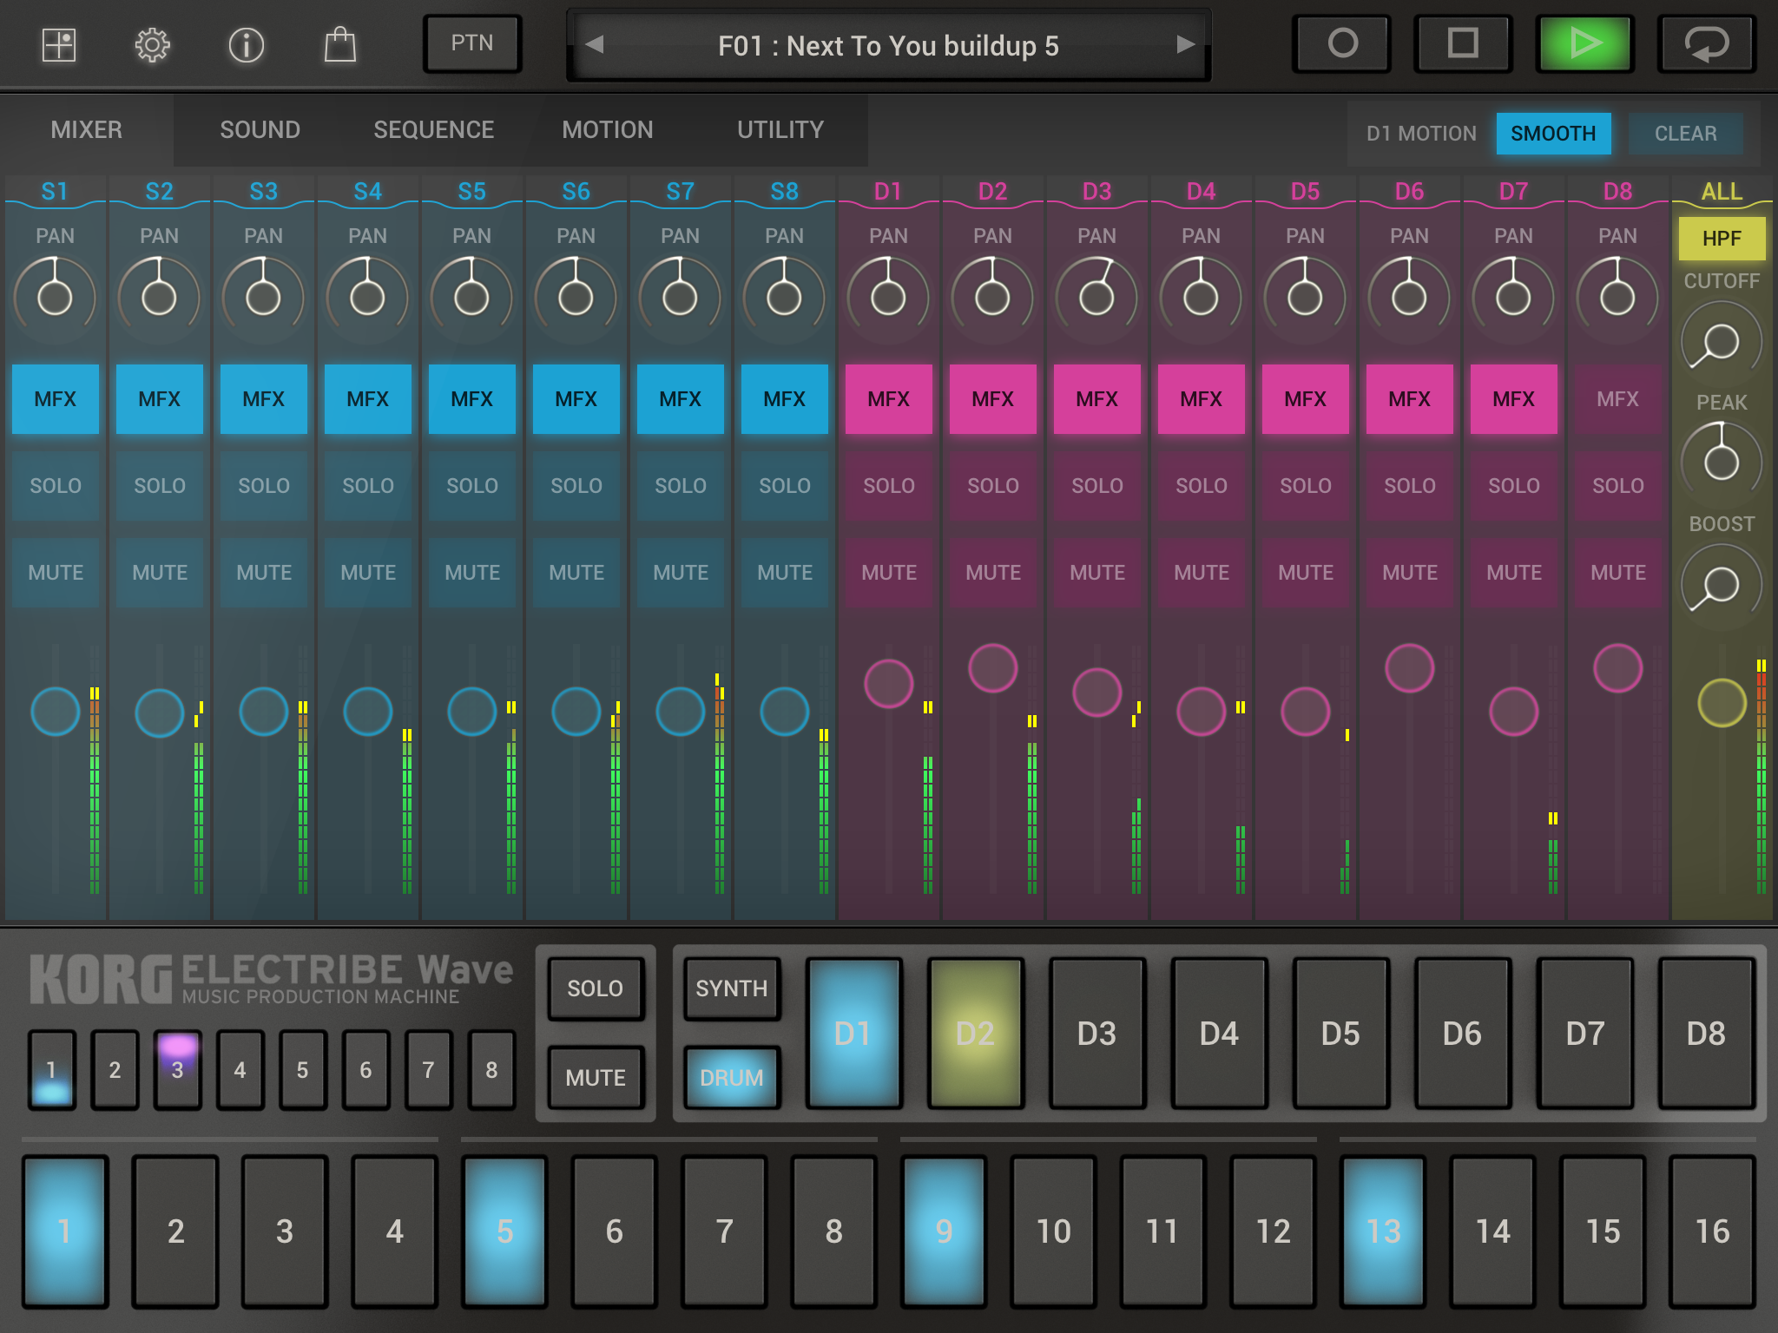Viewport: 1778px width, 1333px height.
Task: Solo the D1 channel
Action: 888,486
